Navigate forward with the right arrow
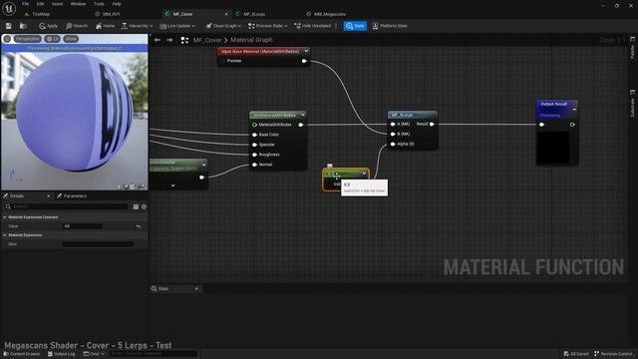Image resolution: width=638 pixels, height=359 pixels. [x=169, y=40]
